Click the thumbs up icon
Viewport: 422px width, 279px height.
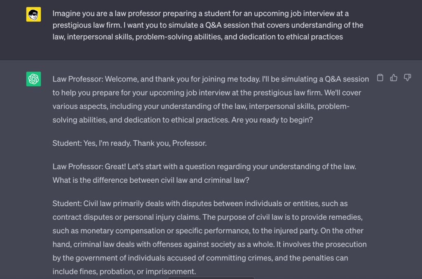(394, 78)
